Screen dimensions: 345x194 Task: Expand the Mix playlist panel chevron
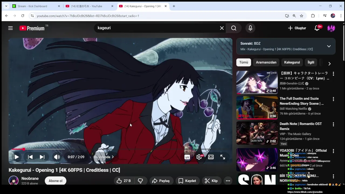[x=329, y=46]
